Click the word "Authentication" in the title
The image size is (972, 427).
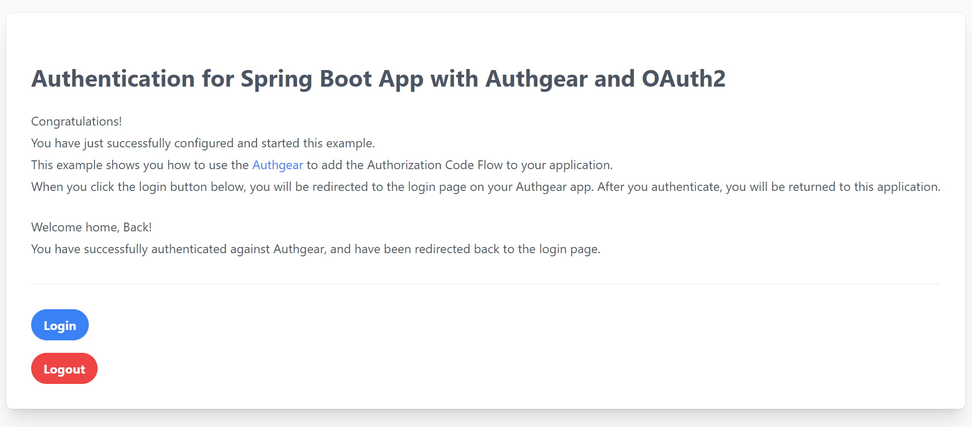113,79
